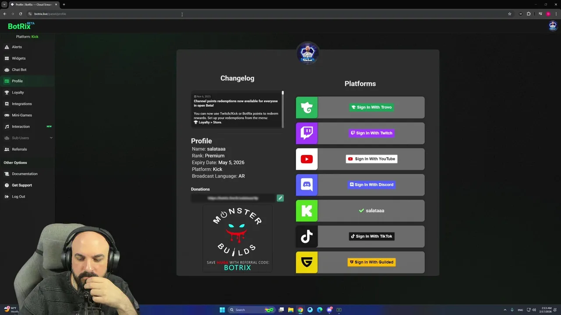
Task: Sign in with TikTok
Action: pyautogui.click(x=371, y=236)
